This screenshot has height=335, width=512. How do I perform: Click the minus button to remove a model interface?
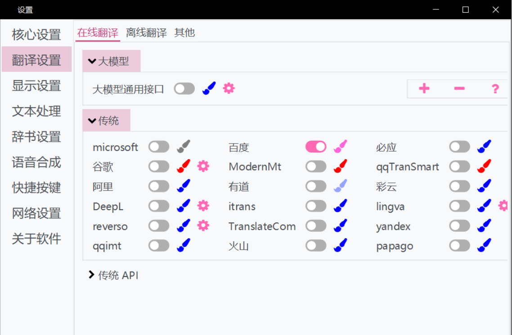pyautogui.click(x=459, y=89)
